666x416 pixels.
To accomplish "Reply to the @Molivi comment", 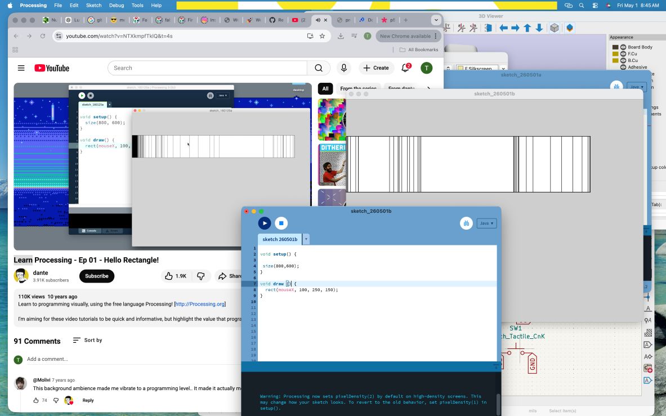I will pos(88,400).
